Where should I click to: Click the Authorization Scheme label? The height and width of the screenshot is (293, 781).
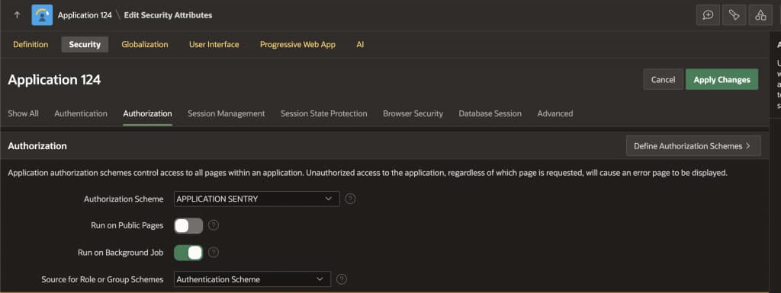click(x=124, y=199)
